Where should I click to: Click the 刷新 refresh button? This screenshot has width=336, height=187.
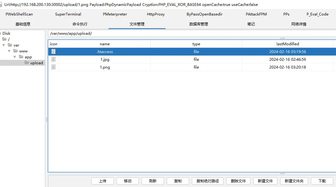(x=153, y=181)
